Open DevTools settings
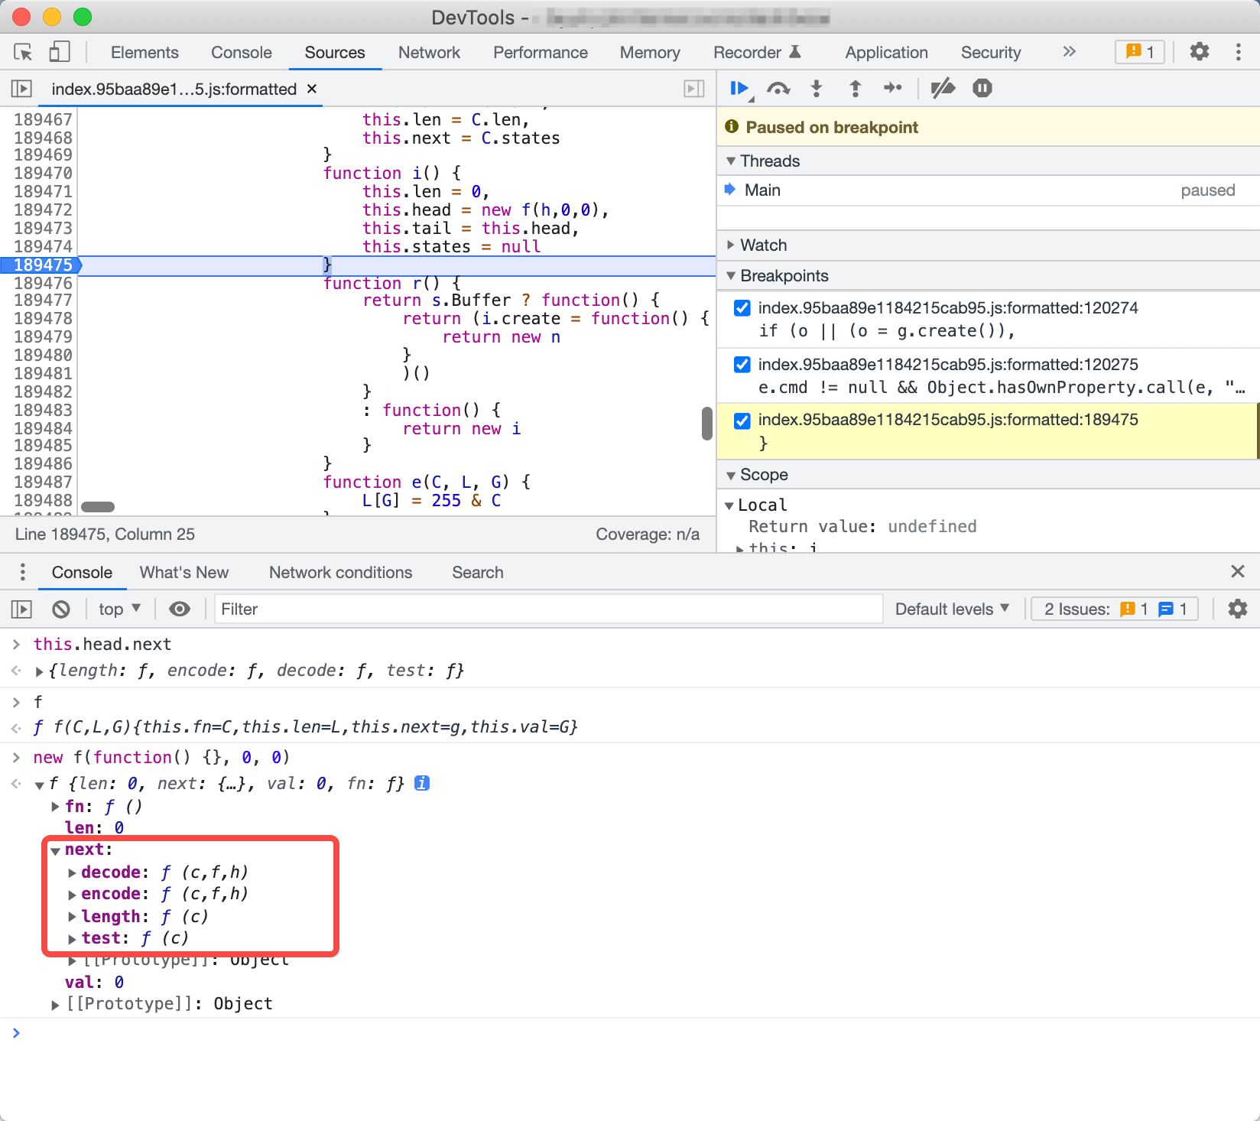The image size is (1260, 1121). (x=1199, y=52)
